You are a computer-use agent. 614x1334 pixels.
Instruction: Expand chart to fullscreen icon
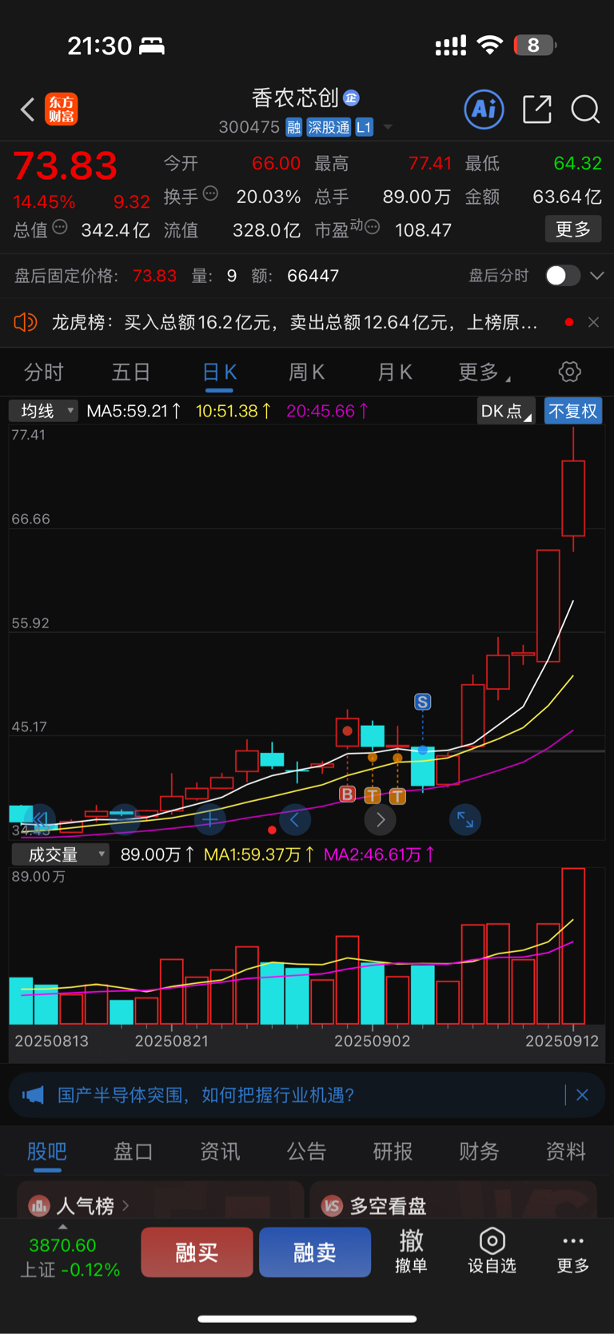click(464, 819)
